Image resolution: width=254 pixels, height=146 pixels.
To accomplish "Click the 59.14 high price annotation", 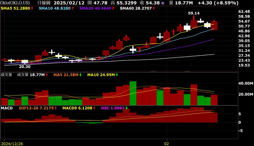I will coord(194,13).
